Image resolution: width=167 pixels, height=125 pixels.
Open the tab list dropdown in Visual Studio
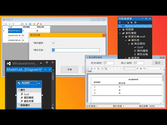(x=53, y=70)
